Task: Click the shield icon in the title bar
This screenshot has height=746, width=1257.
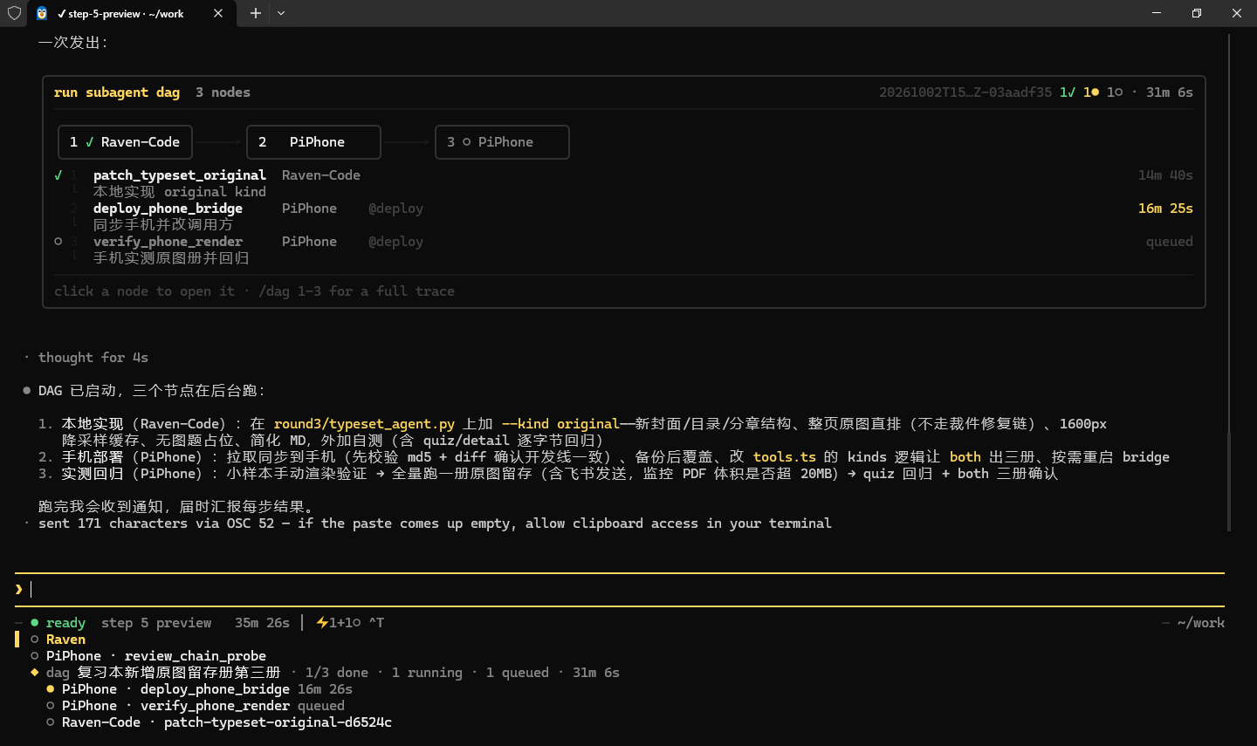Action: pos(14,13)
